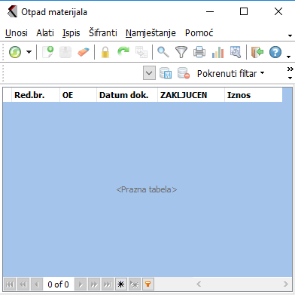Click the funnel filter icon
Viewport: 295px width, 295px height.
pos(181,52)
